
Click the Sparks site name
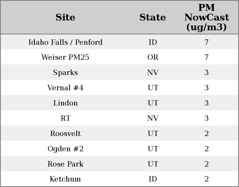65,73
